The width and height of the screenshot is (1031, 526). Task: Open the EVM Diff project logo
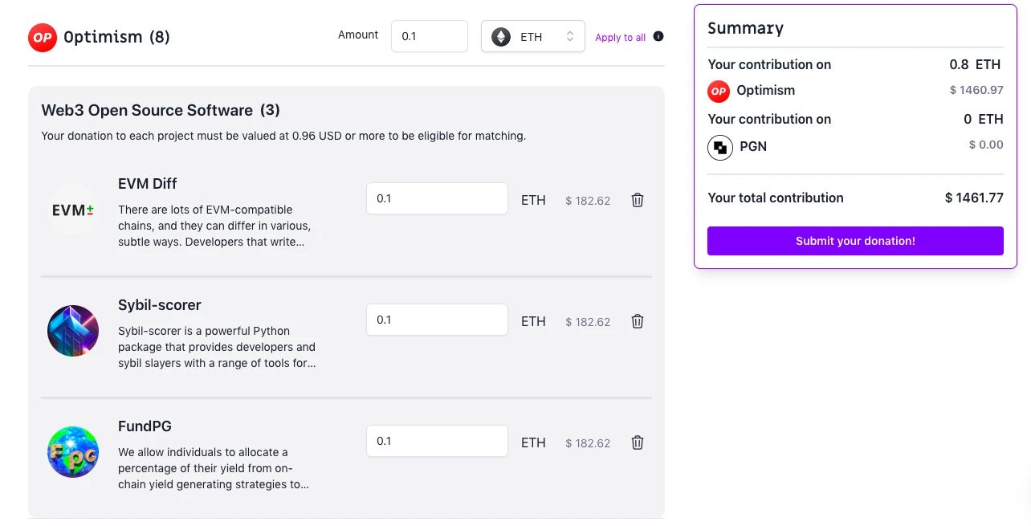(x=73, y=210)
